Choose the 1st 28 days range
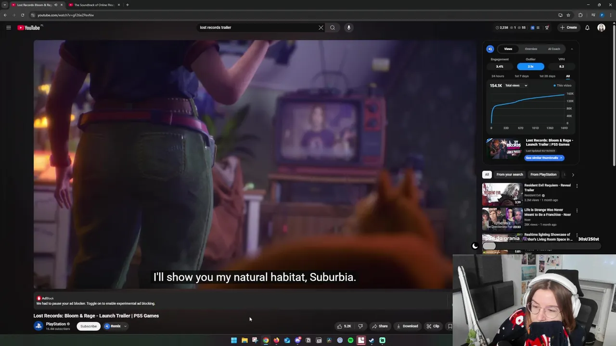616x346 pixels. pyautogui.click(x=547, y=76)
